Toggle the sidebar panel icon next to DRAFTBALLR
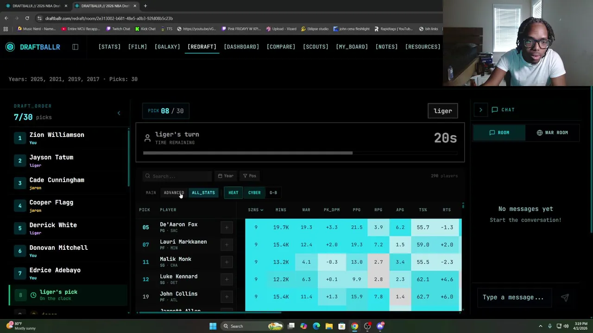593x333 pixels. point(75,47)
